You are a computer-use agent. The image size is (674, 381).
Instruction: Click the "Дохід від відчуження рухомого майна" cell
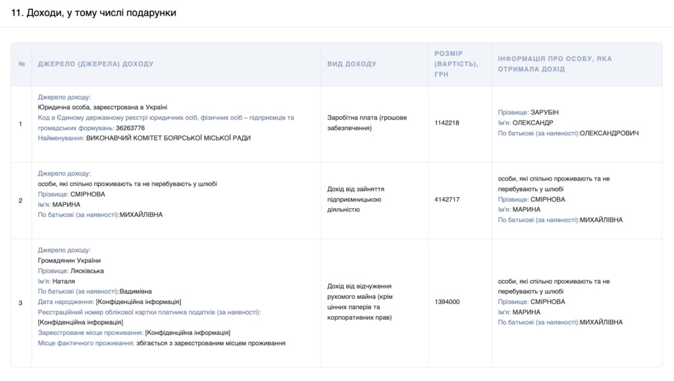pos(361,302)
